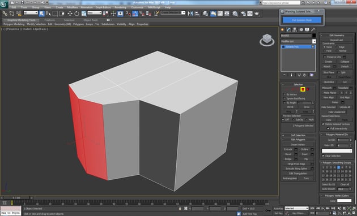Activate the Select Object tool
Screen dimensions: 357x216
tap(42, 14)
